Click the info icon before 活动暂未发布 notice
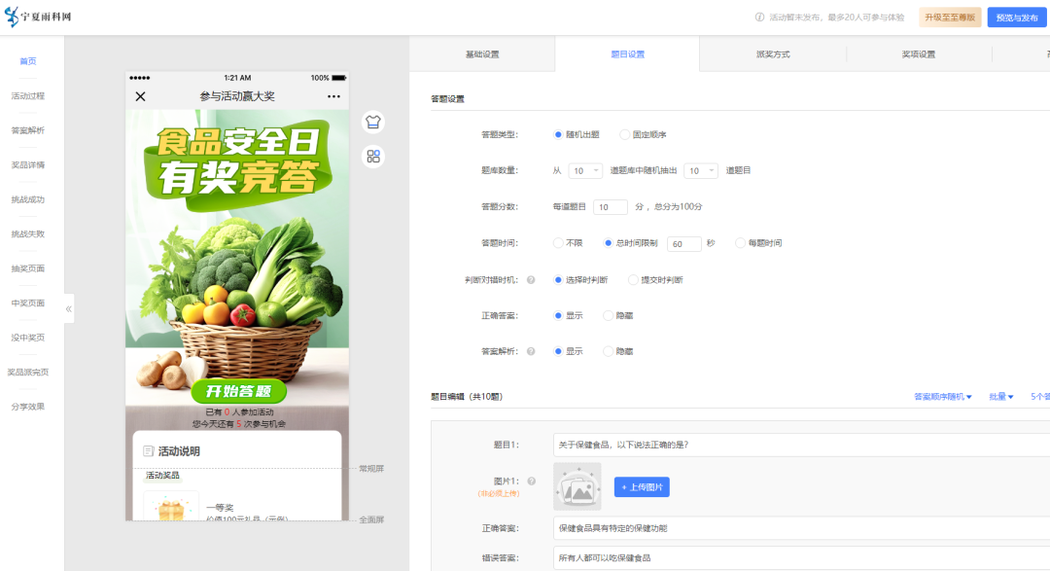This screenshot has height=571, width=1050. [759, 18]
